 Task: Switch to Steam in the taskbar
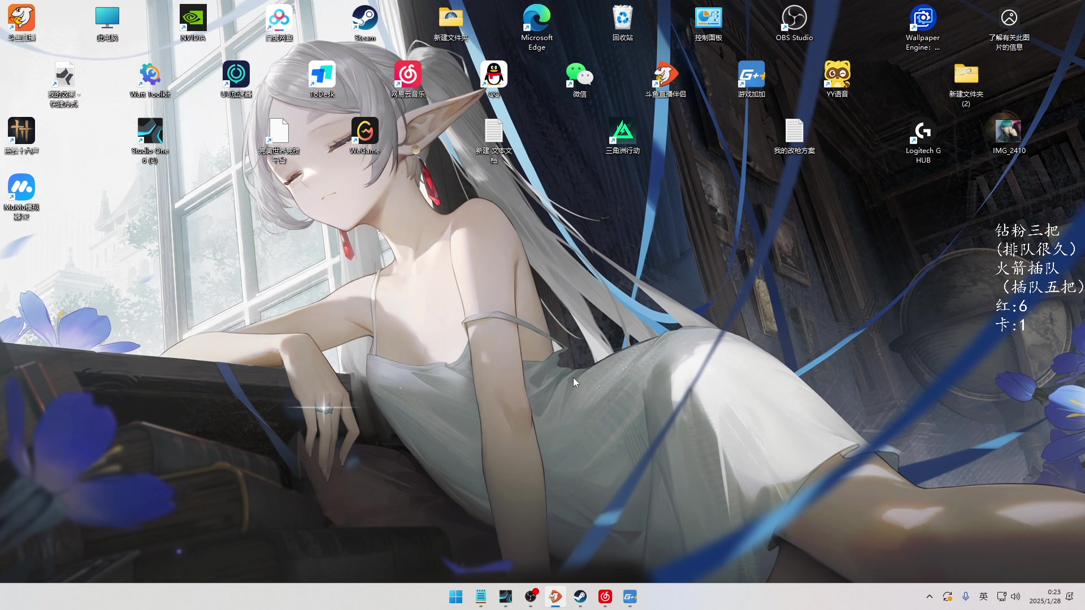point(580,596)
